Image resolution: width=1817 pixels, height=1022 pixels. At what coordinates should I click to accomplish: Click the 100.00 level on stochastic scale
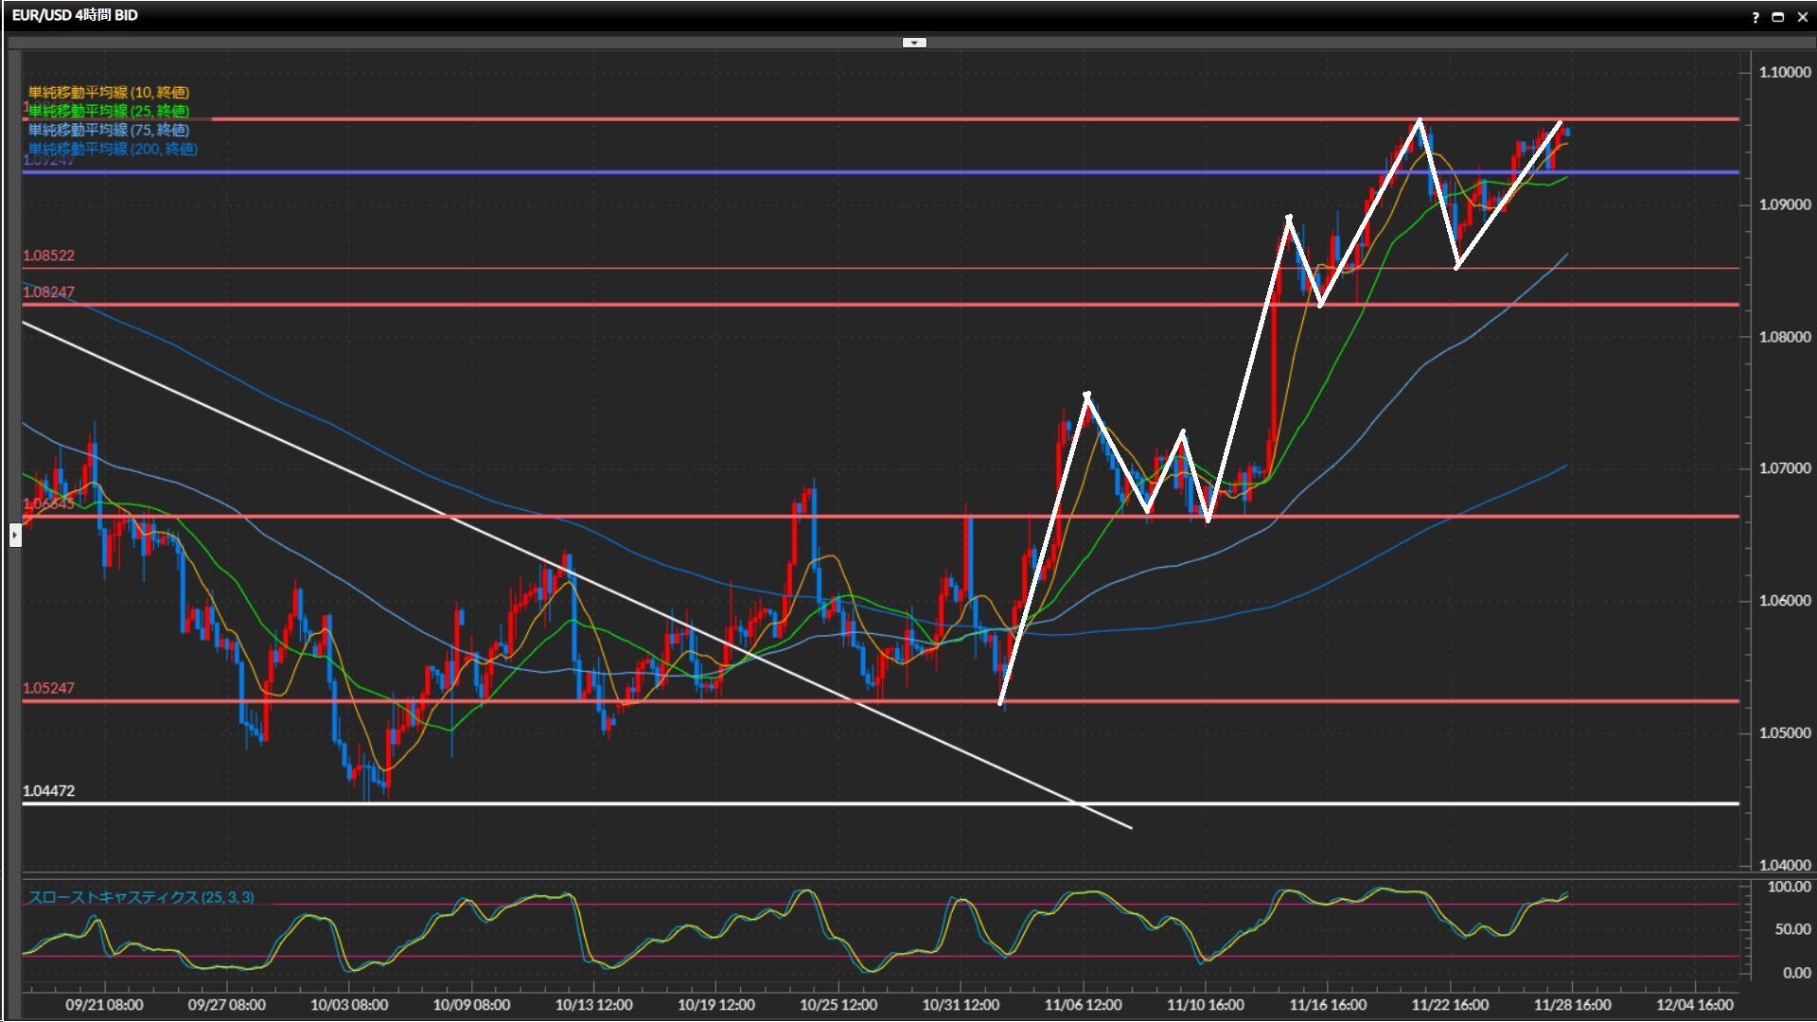click(x=1789, y=888)
